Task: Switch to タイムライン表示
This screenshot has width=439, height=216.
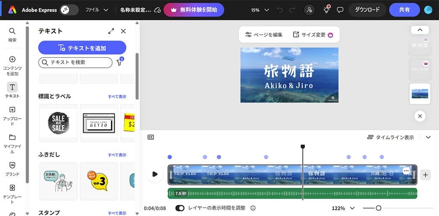Action: [390, 137]
